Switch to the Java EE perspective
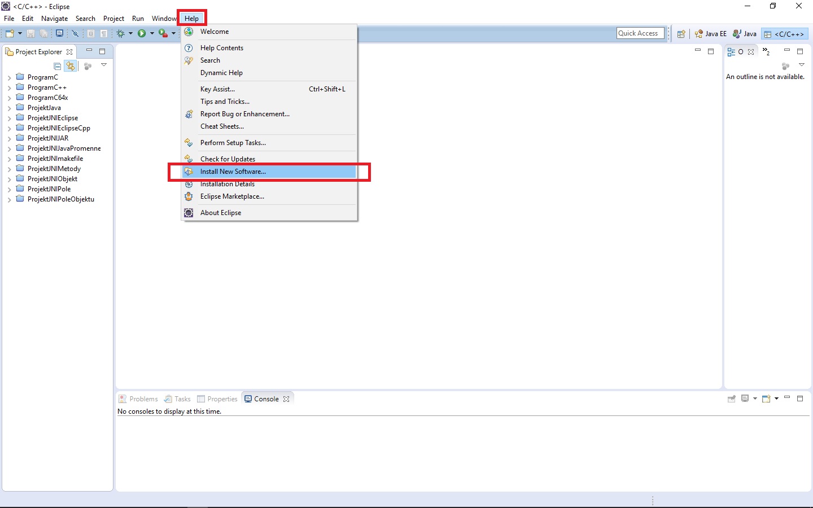813x508 pixels. coord(710,34)
